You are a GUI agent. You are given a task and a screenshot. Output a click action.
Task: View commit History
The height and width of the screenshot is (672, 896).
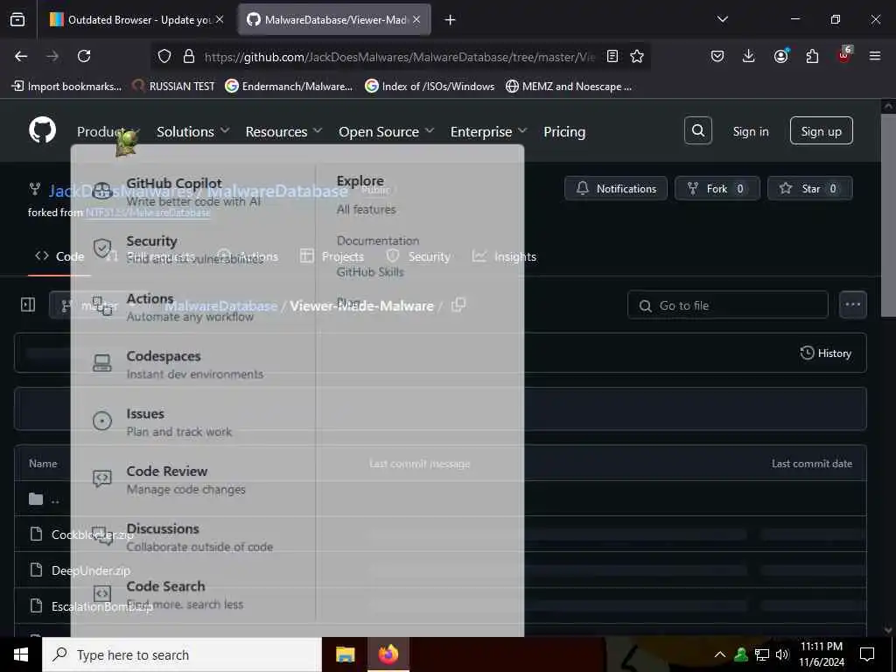pyautogui.click(x=826, y=353)
